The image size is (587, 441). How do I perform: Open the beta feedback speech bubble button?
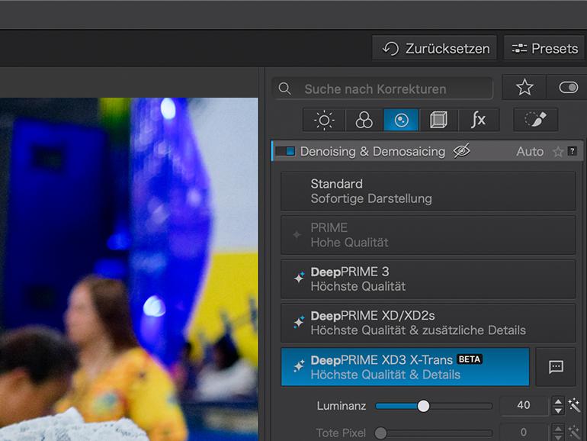556,367
